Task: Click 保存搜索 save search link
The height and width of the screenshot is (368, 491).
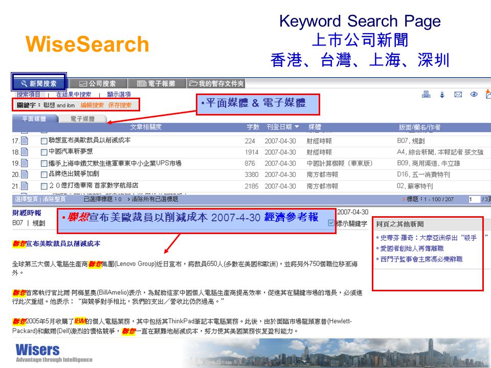Action: [120, 105]
